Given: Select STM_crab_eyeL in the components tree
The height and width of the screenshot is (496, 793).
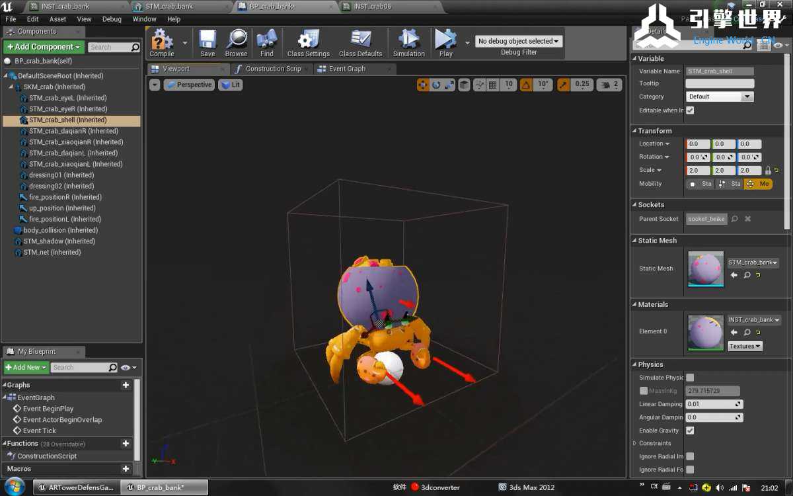Looking at the screenshot, I should tap(67, 98).
